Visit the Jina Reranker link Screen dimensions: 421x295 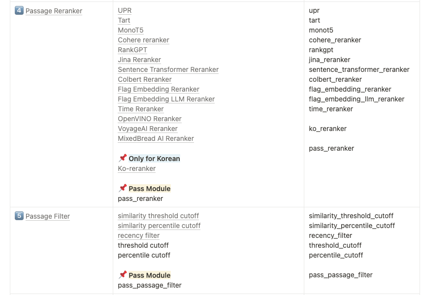point(139,60)
